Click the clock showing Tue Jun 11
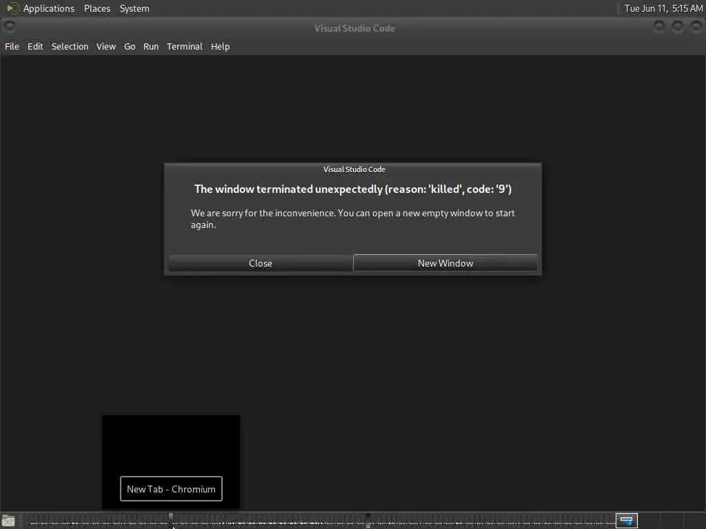The image size is (706, 529). point(663,8)
